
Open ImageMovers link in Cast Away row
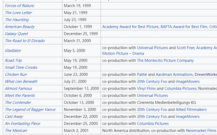[x=188, y=116]
